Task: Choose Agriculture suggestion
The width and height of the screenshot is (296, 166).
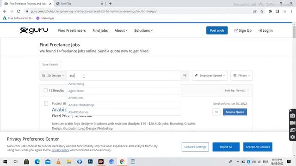Action: (124, 91)
